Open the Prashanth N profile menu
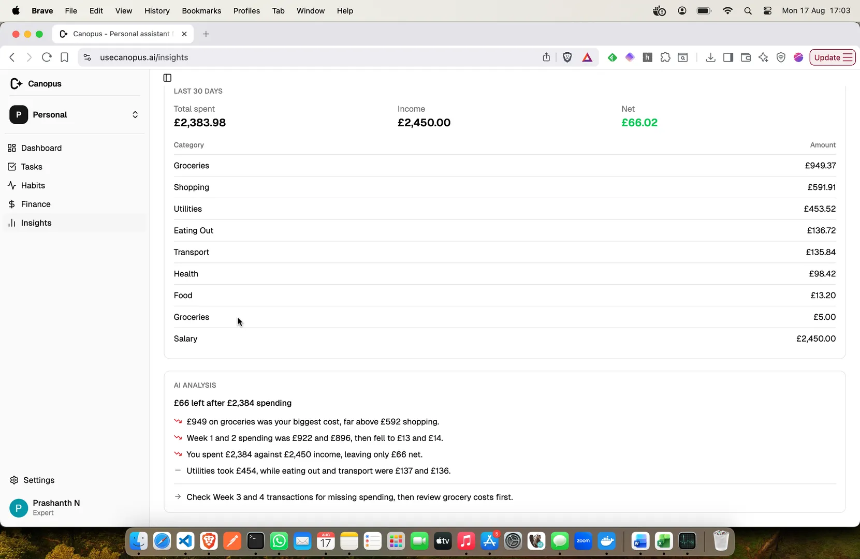Image resolution: width=860 pixels, height=559 pixels. 75,507
